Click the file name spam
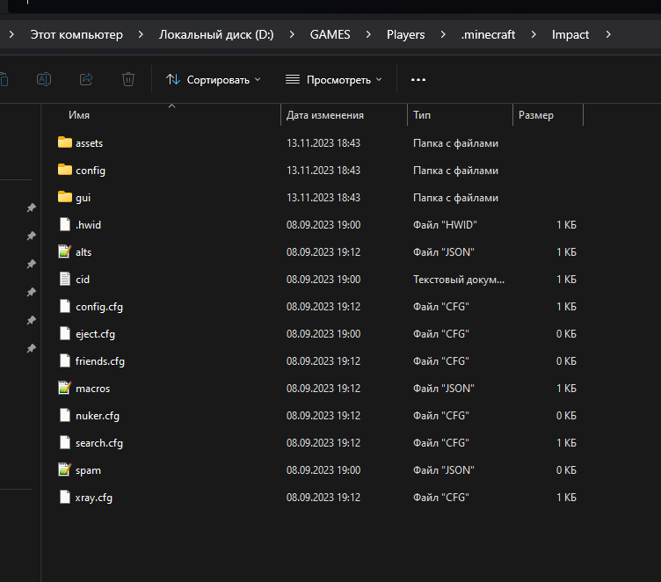This screenshot has height=582, width=661. click(x=88, y=470)
